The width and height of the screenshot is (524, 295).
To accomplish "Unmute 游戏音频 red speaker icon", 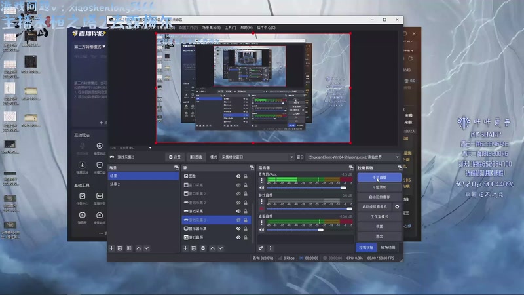I will [261, 208].
